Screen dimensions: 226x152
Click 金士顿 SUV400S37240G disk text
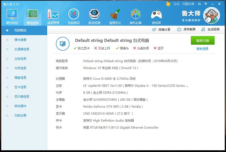[115, 100]
